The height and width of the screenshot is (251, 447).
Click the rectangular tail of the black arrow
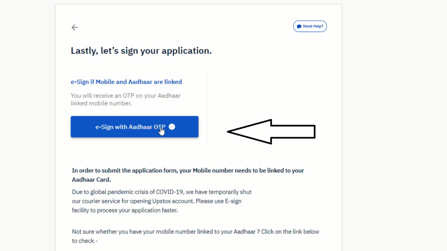[x=293, y=132]
